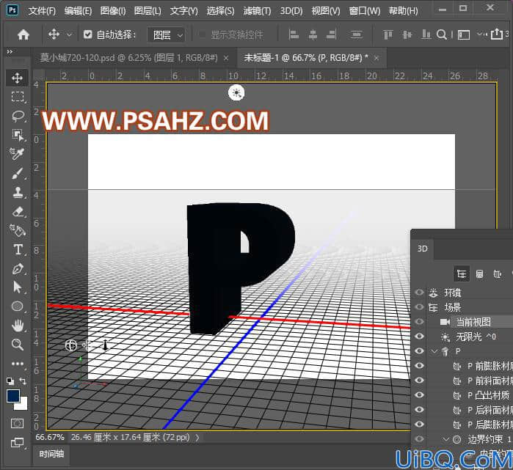Select the Hand tool
The width and height of the screenshot is (513, 470).
point(17,326)
